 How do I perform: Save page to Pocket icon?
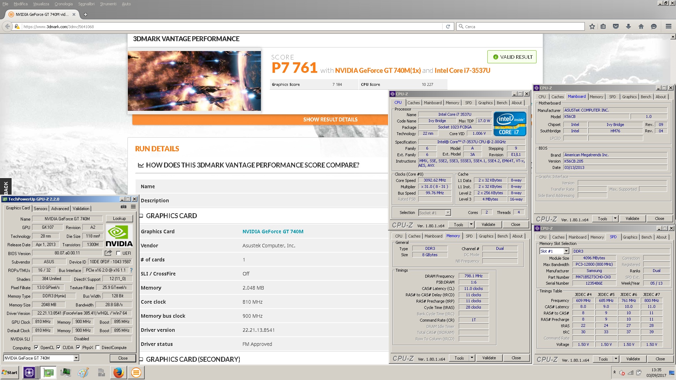[616, 26]
